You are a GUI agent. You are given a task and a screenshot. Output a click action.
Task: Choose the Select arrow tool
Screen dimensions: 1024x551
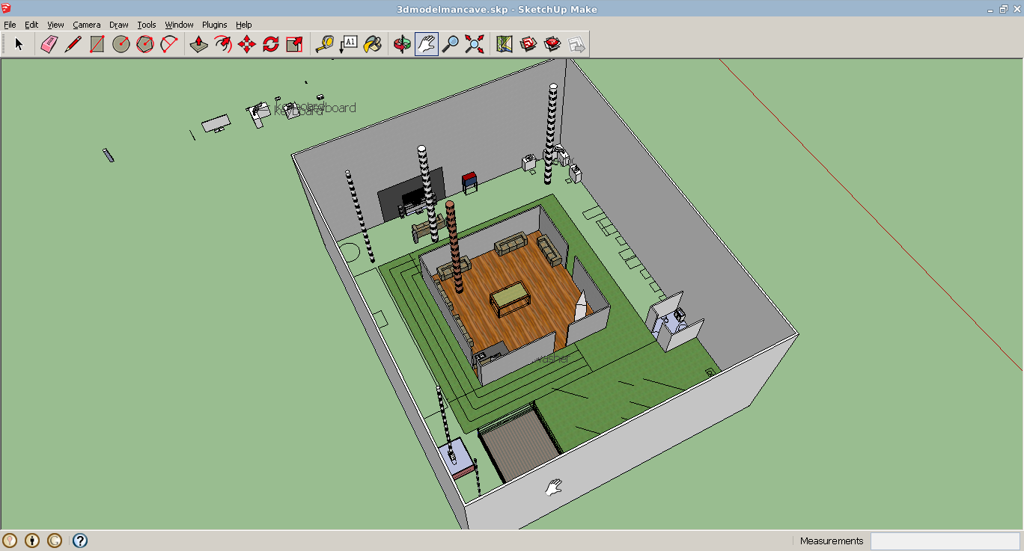pos(19,44)
